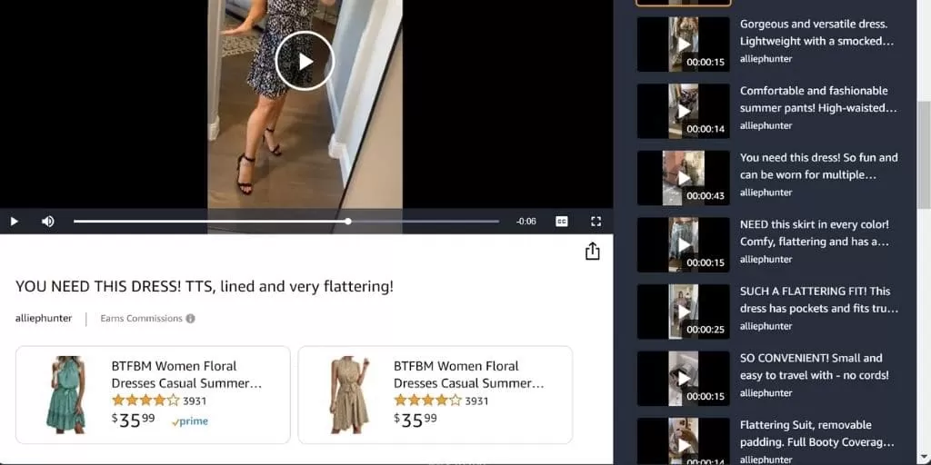Viewport: 931px width, 465px height.
Task: Enter fullscreen mode for the video
Action: (x=596, y=222)
